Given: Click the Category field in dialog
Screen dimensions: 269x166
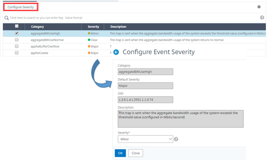Looking at the screenshot, I should pos(145,72).
